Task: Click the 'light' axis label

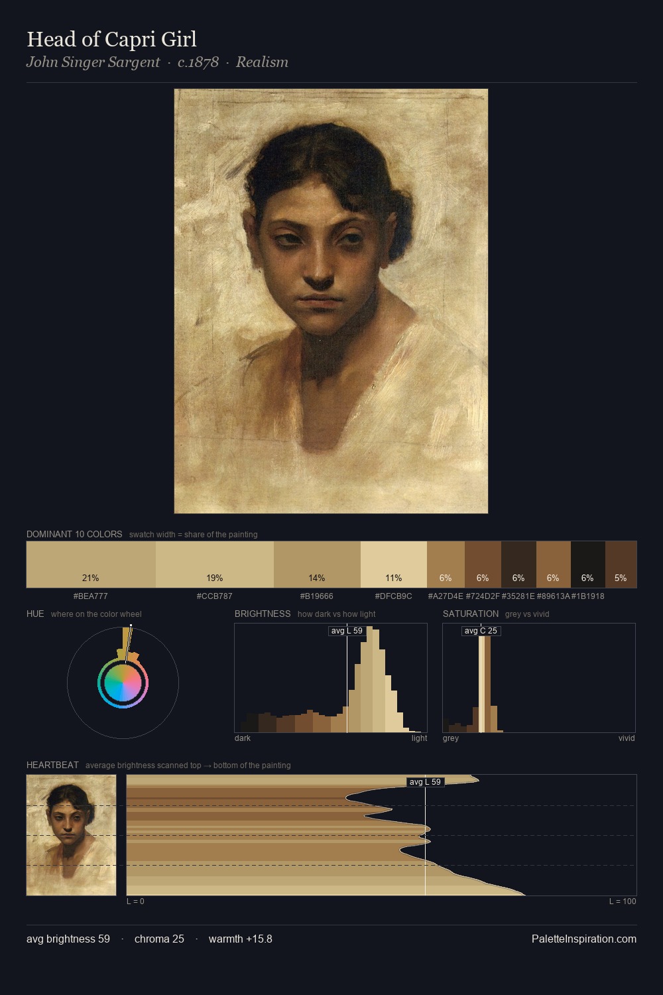Action: pyautogui.click(x=419, y=738)
